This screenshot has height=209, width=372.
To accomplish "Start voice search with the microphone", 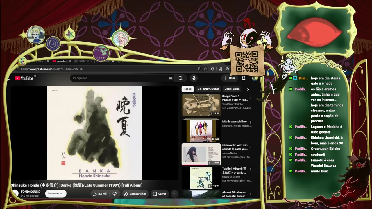I will (x=194, y=78).
